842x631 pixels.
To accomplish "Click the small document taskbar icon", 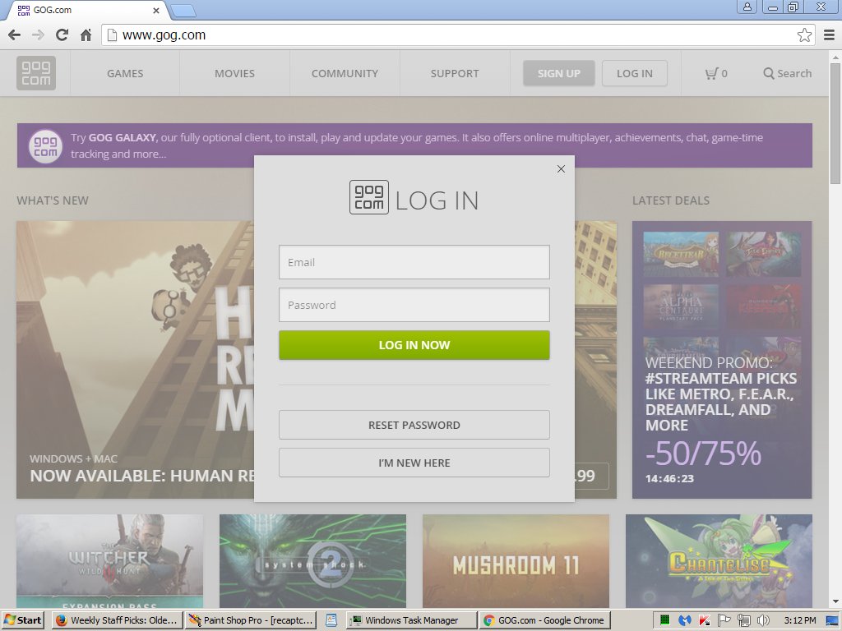I will coord(331,620).
